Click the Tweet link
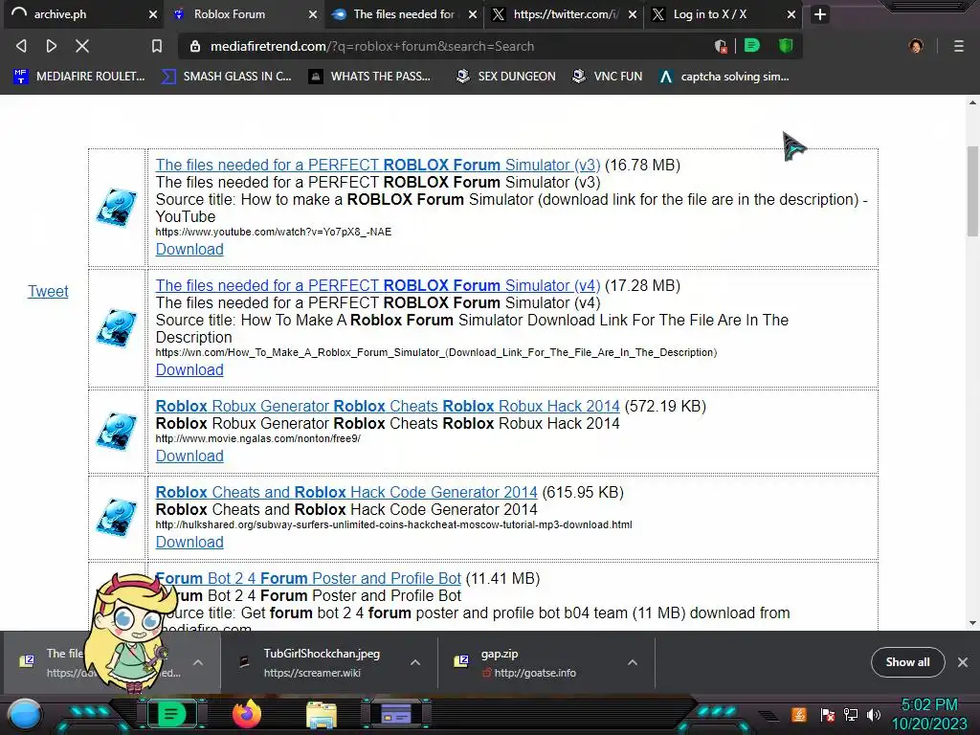This screenshot has width=980, height=735. (48, 291)
